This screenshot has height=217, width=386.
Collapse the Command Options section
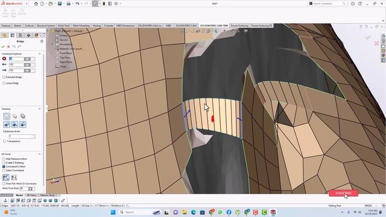40,54
